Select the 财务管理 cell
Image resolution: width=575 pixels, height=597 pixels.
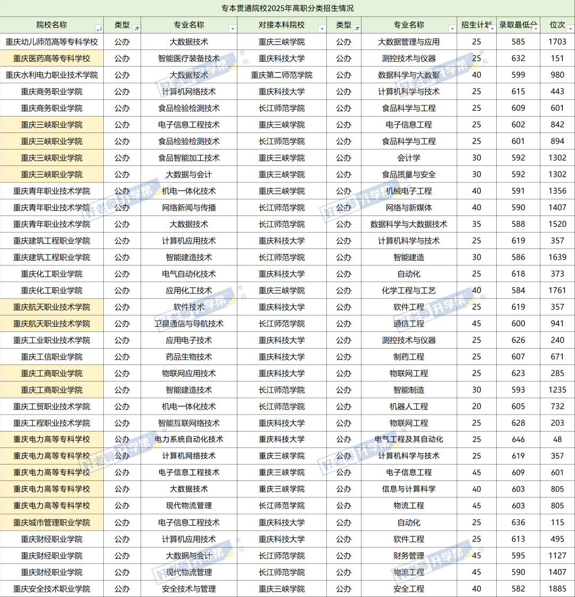[x=409, y=555]
